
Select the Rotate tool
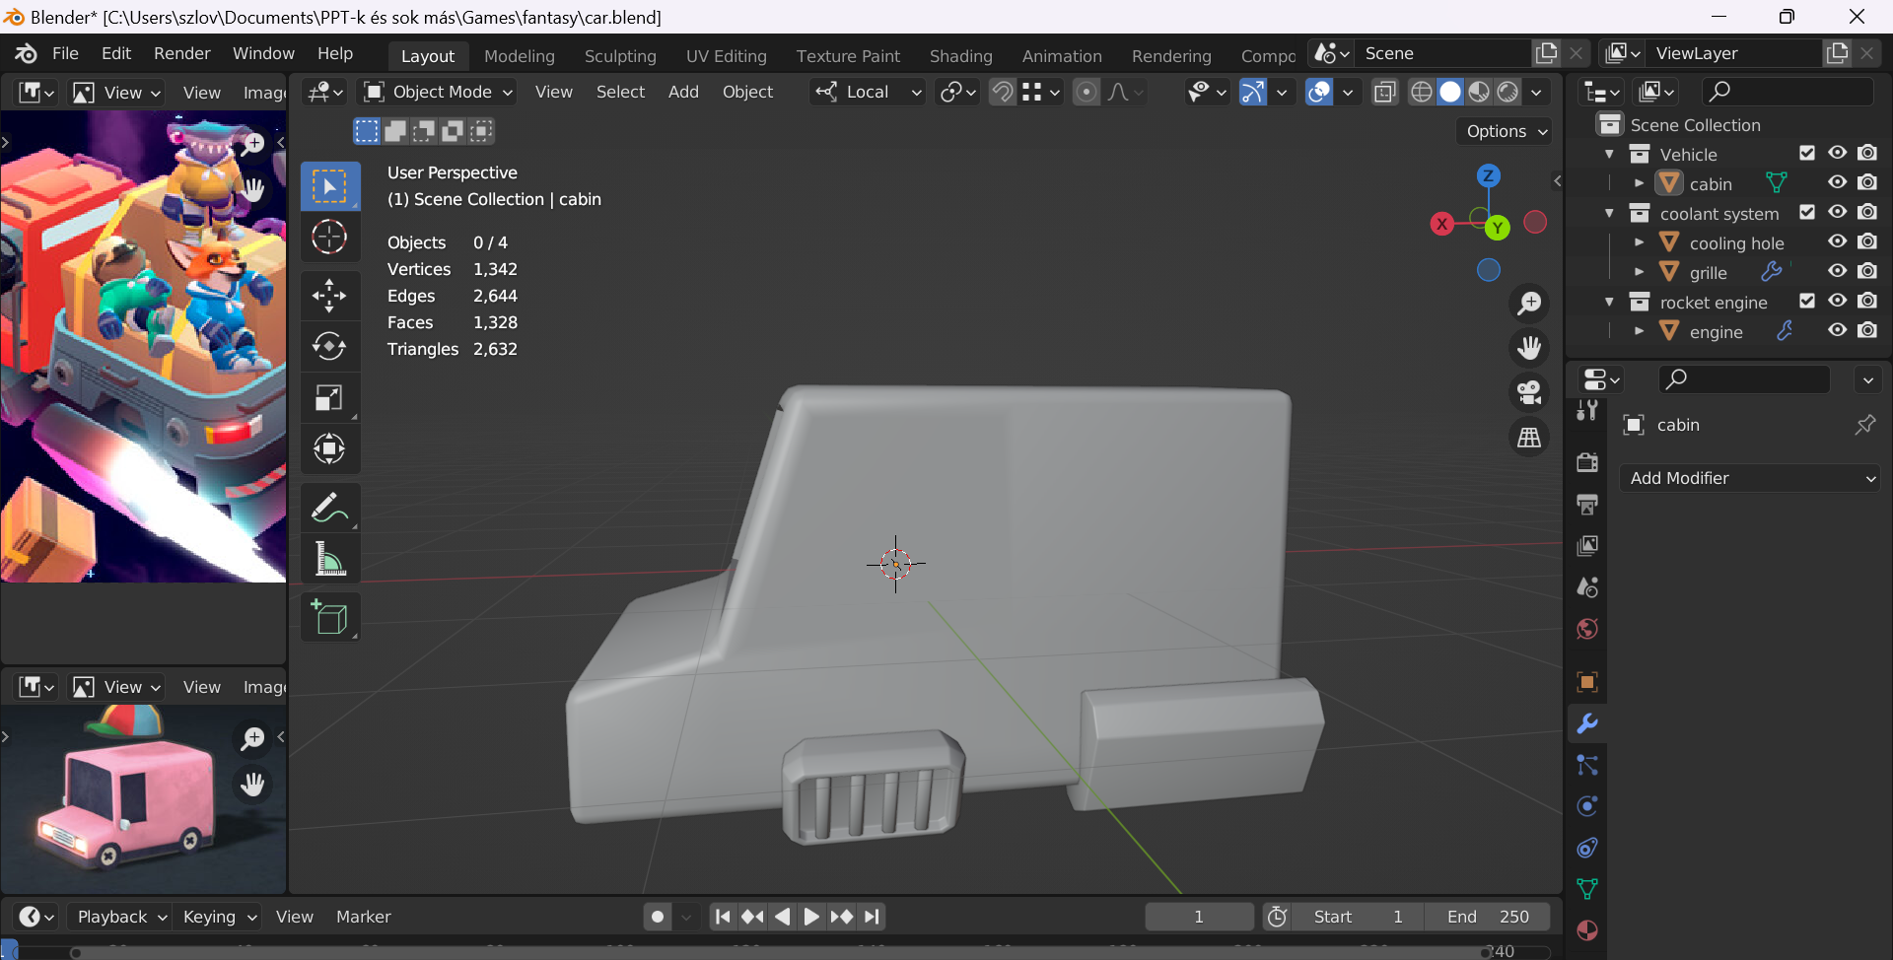[329, 346]
